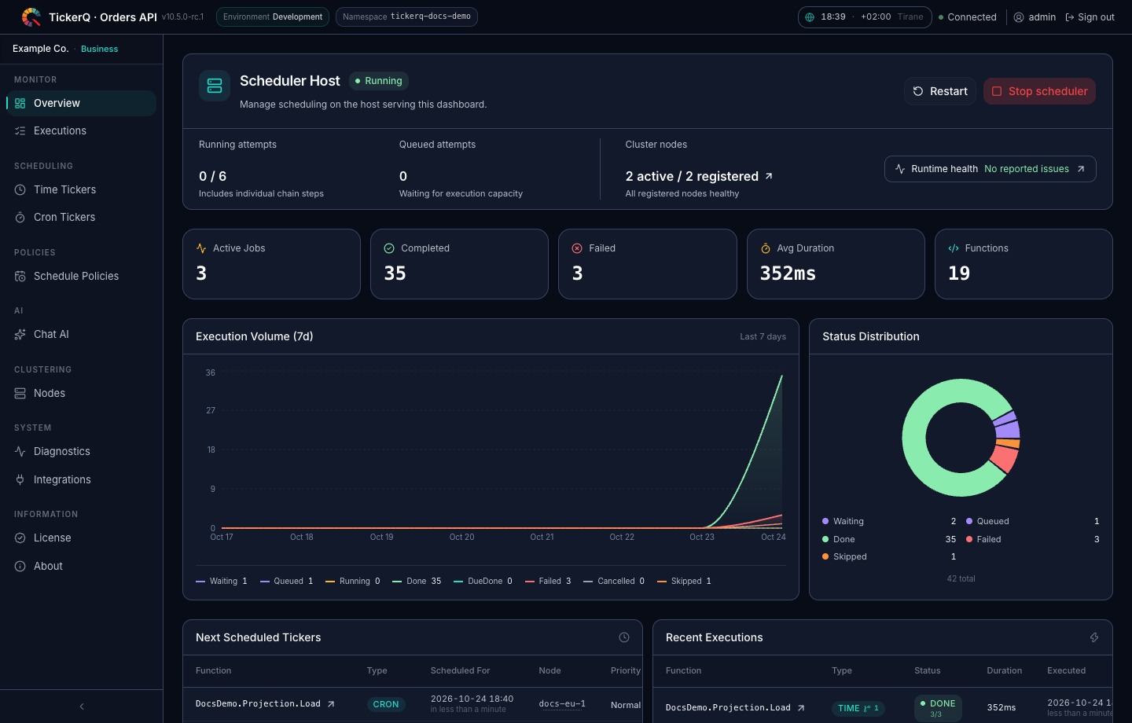Open the Overview page
Screen dimensions: 1132x723
[x=81, y=103]
